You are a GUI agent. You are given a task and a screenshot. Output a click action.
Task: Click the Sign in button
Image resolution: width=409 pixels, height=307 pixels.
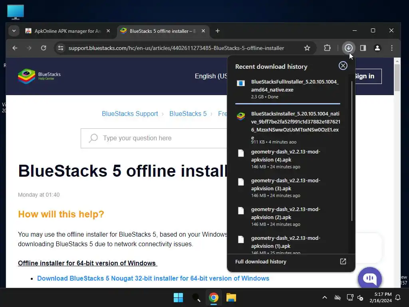(x=368, y=76)
